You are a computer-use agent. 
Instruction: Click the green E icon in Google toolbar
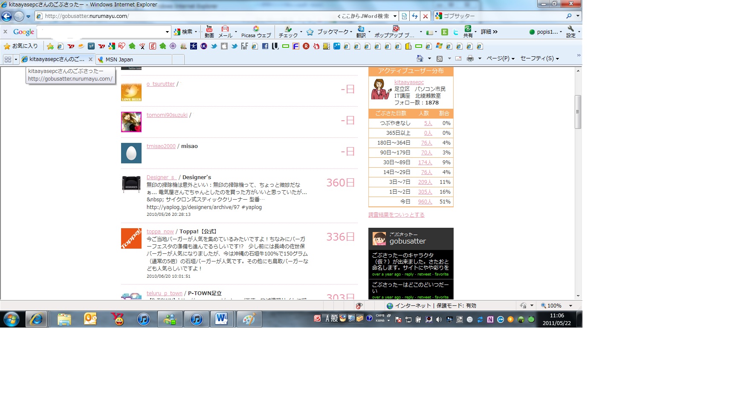pyautogui.click(x=444, y=32)
